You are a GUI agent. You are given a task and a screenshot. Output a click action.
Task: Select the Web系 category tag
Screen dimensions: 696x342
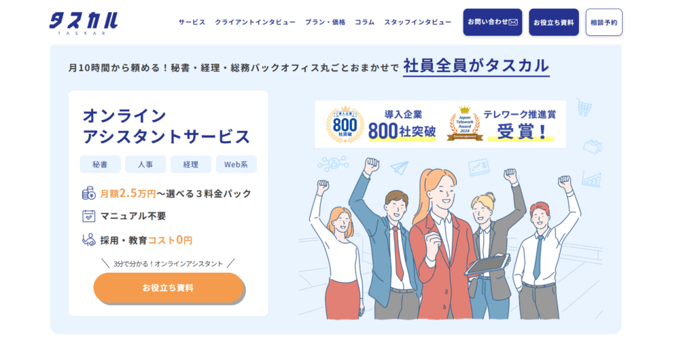click(x=236, y=164)
